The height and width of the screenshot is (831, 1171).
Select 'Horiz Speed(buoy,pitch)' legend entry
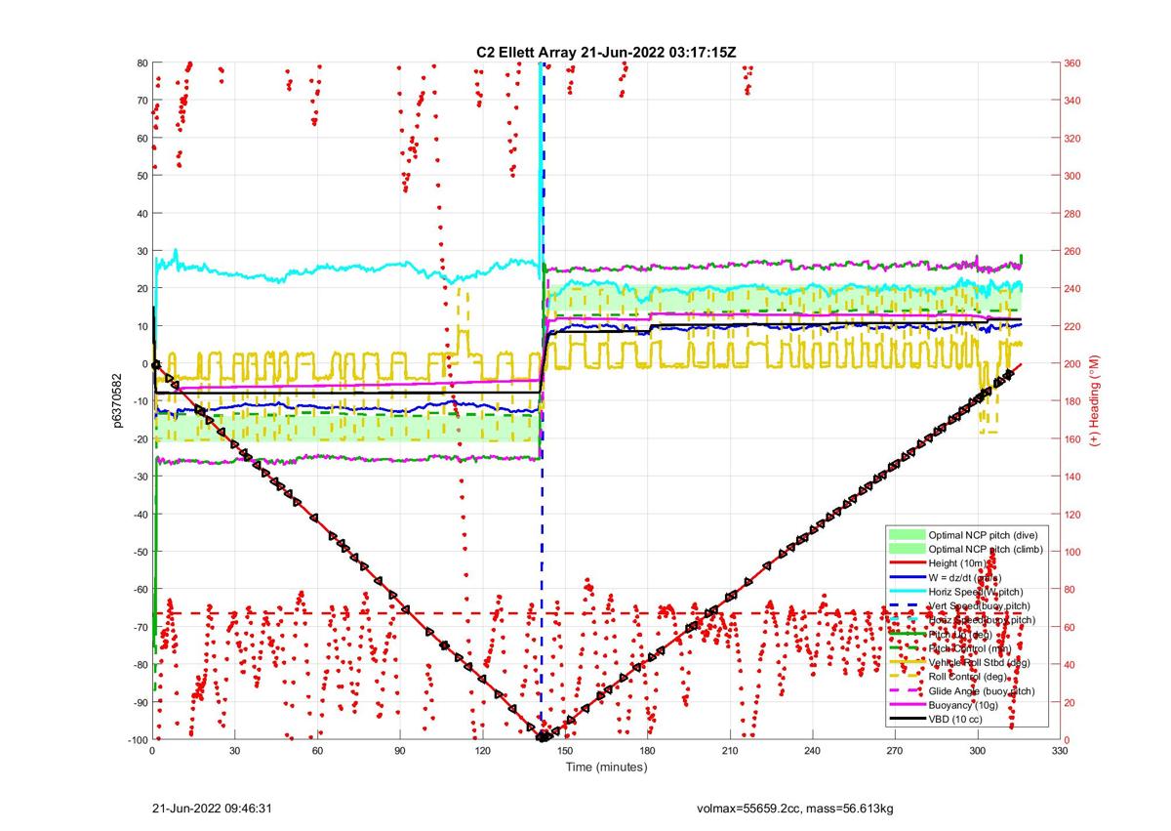982,620
